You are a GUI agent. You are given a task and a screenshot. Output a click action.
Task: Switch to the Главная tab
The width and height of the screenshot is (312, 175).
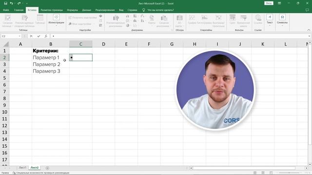[19, 10]
